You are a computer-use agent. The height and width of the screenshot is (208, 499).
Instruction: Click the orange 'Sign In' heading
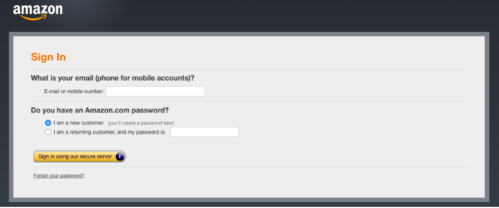(48, 57)
